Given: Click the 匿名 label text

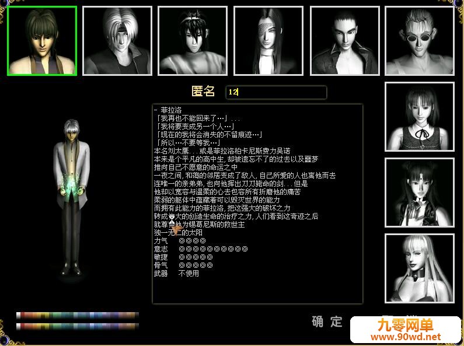Looking at the screenshot, I should [203, 91].
